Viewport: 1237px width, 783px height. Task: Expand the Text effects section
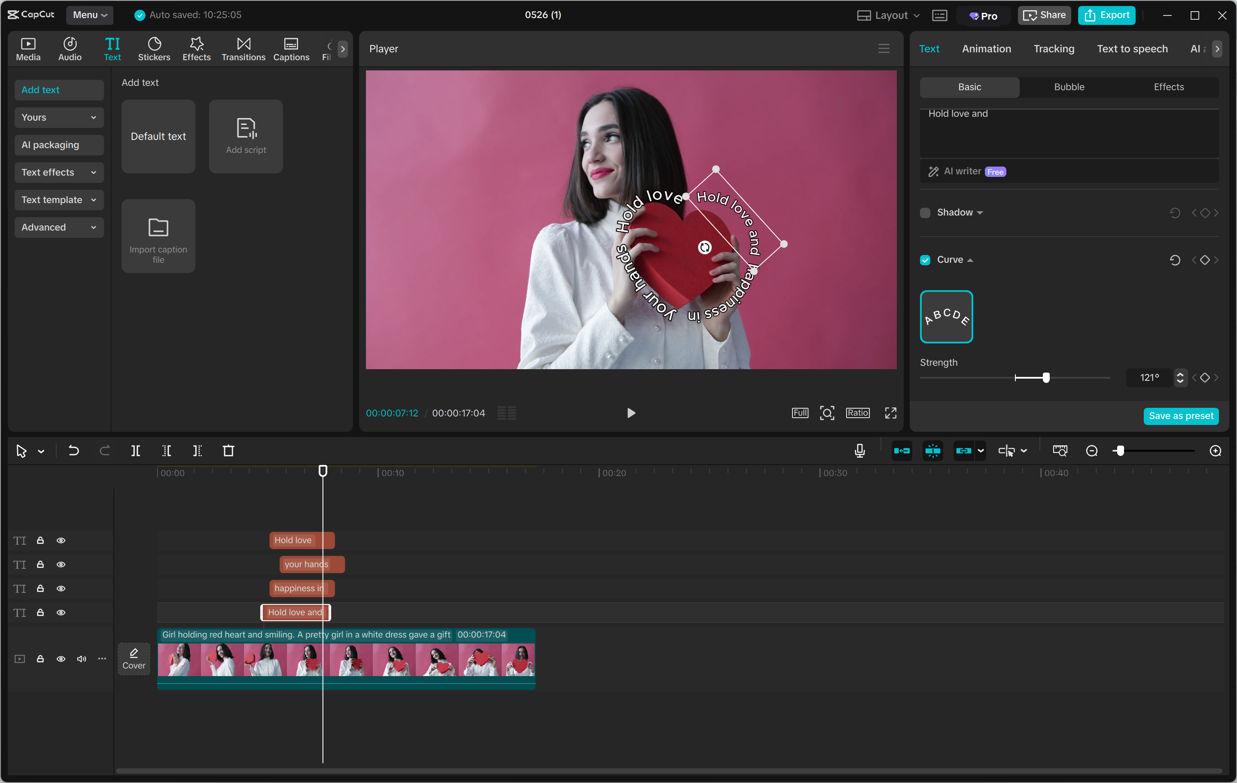[58, 172]
